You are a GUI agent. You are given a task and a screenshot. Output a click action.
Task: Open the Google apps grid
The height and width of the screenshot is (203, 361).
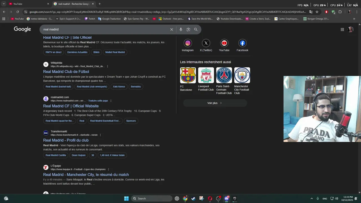[x=342, y=29]
